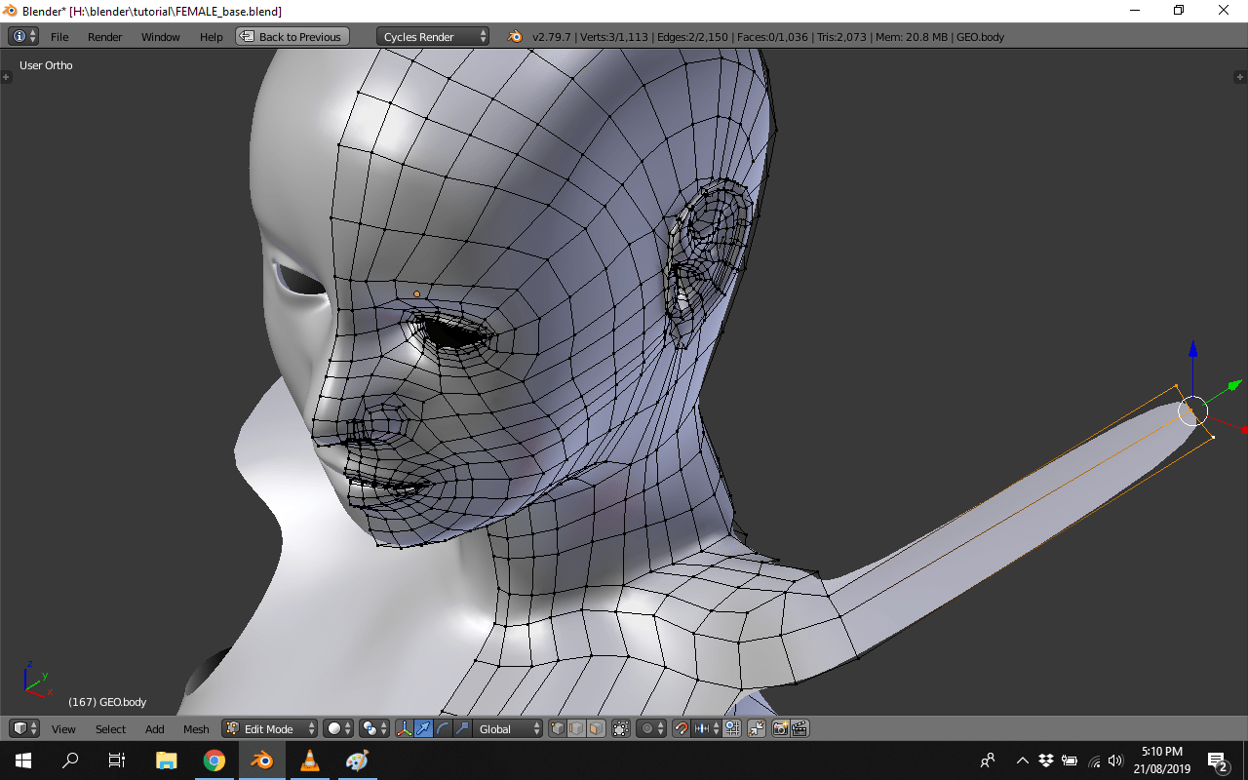Select the translate manipulator arrow icon
Screen dimensions: 1248x780
pos(423,728)
